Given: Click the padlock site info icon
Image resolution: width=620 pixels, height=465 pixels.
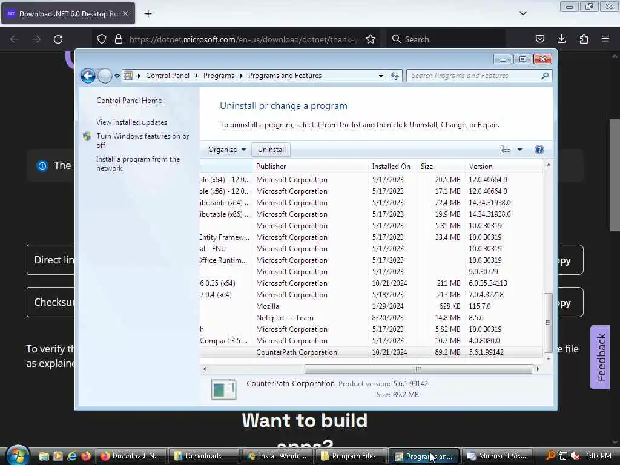Looking at the screenshot, I should pyautogui.click(x=118, y=39).
